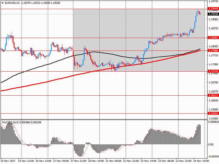Screen dimensions: 219x164
Task: Click the 21 Nov 06:00 time axis label
Action: [113, 161]
